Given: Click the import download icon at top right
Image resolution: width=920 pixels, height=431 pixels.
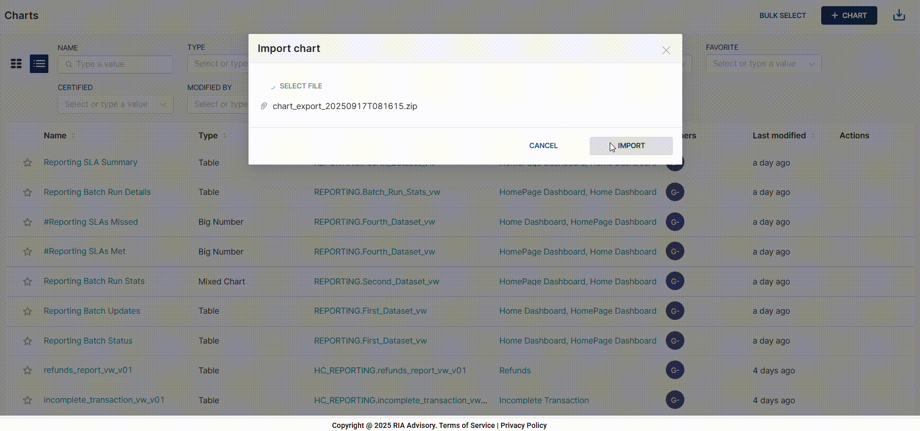Looking at the screenshot, I should pyautogui.click(x=899, y=15).
